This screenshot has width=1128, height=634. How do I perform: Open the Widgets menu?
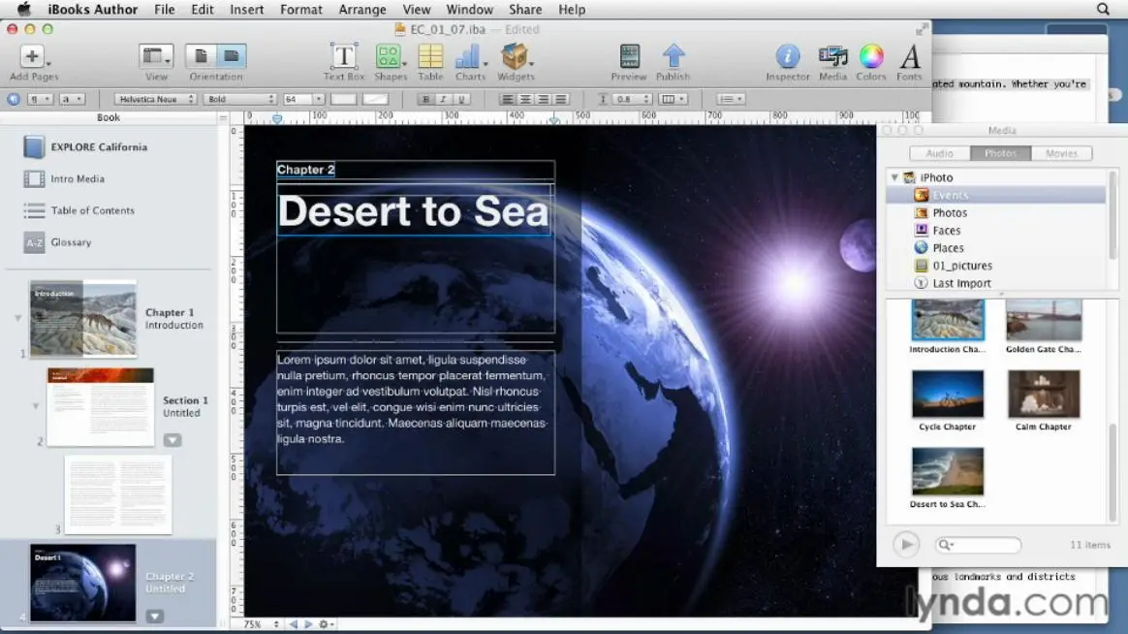click(x=516, y=56)
